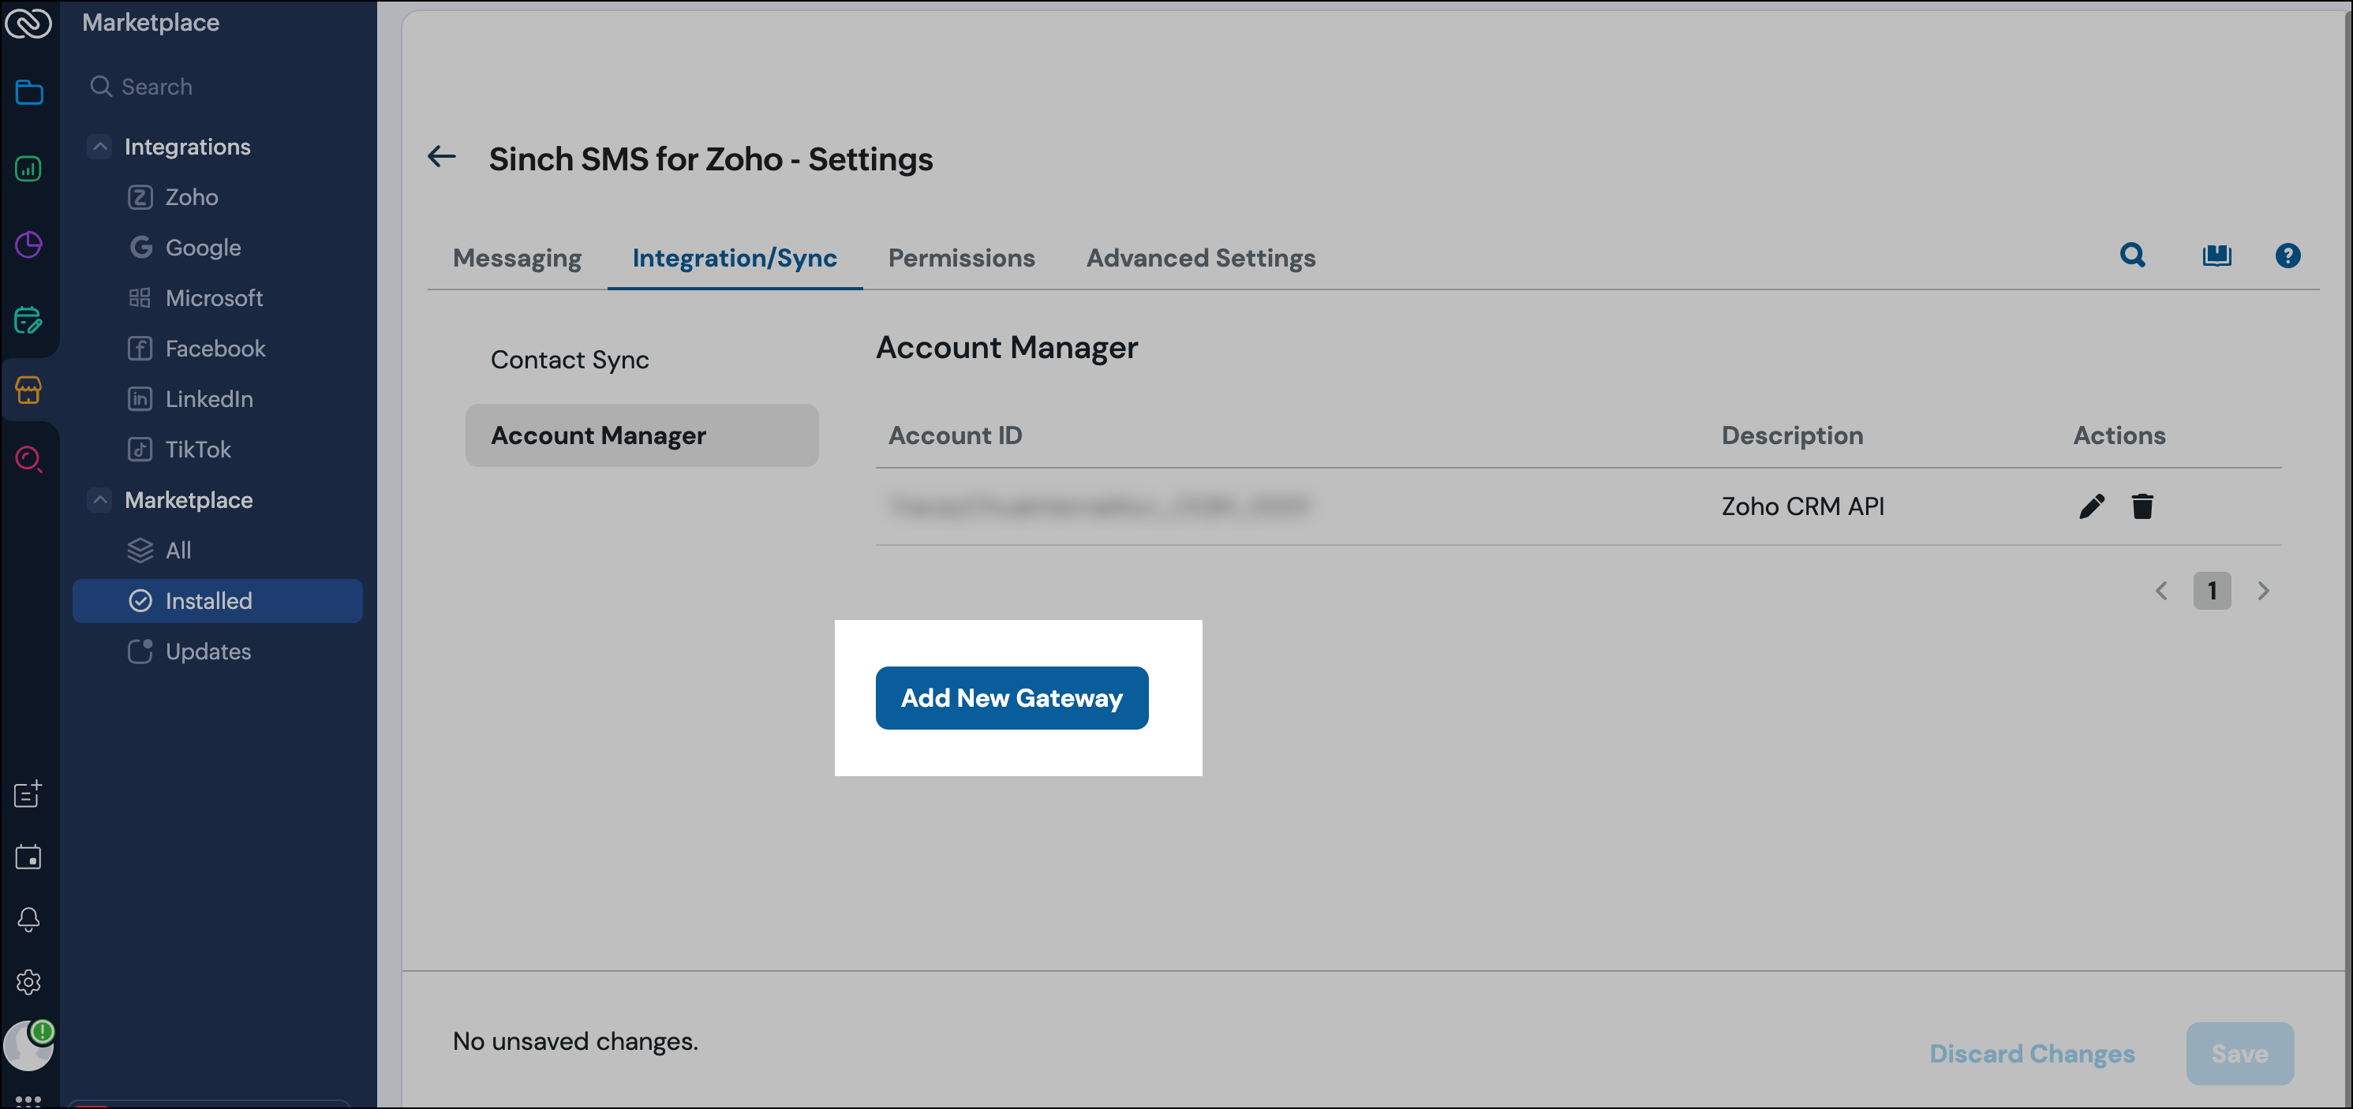Click the question mark help icon
This screenshot has width=2353, height=1109.
pos(2288,256)
